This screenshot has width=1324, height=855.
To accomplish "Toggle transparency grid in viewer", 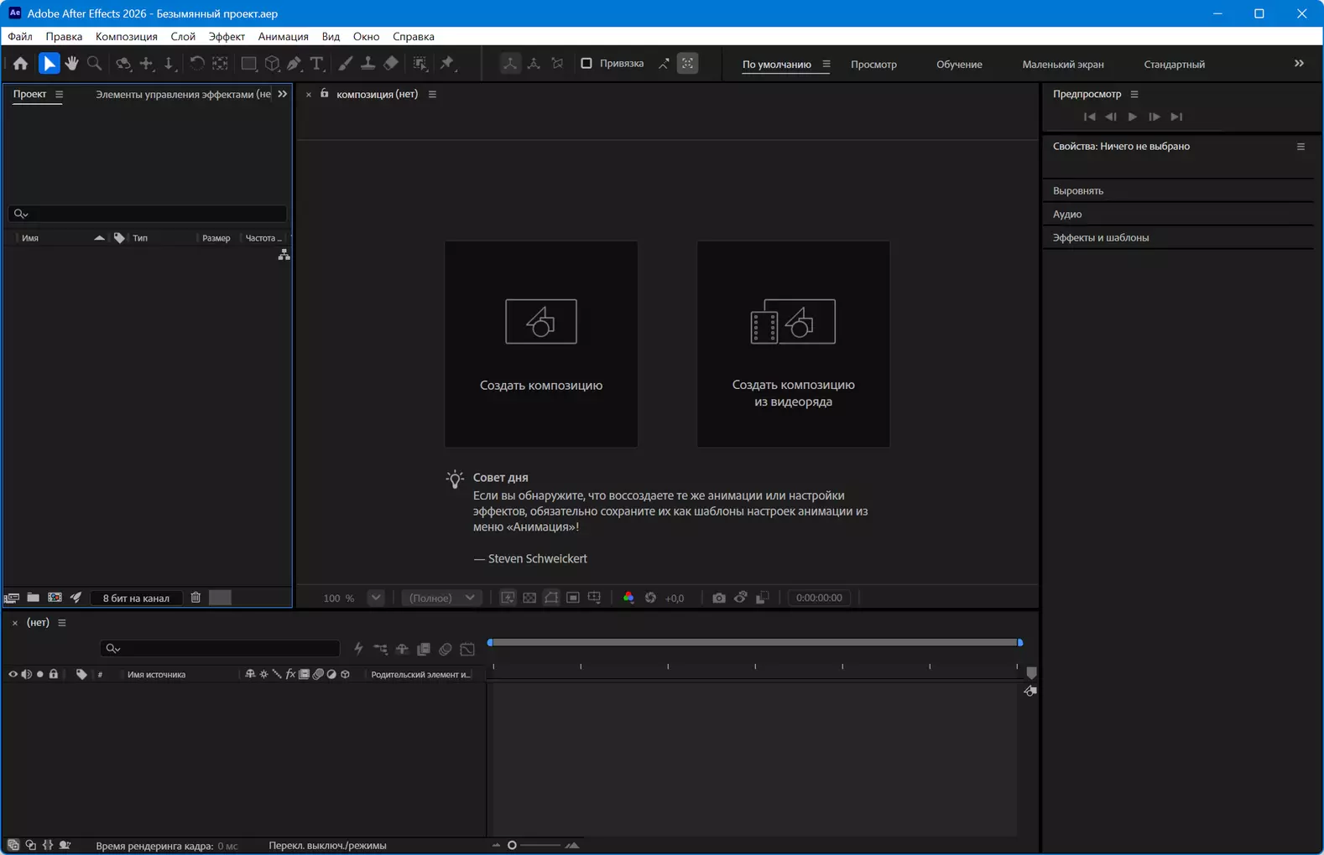I will 529,598.
